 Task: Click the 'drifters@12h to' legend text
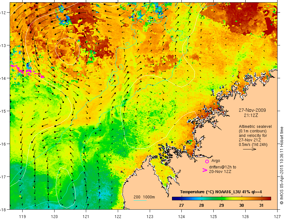[223, 167]
